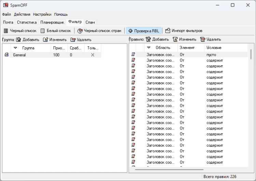Switch to the Спам tab
256x181 pixels.
(90, 22)
